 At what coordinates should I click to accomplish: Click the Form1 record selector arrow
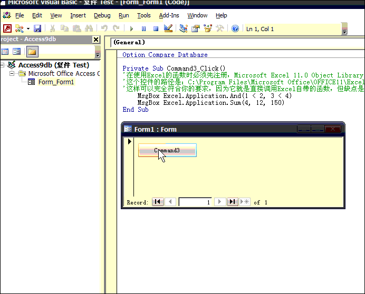pos(129,141)
